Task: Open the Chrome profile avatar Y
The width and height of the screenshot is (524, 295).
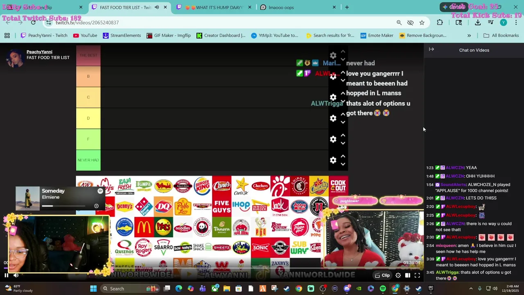Action: [504, 23]
